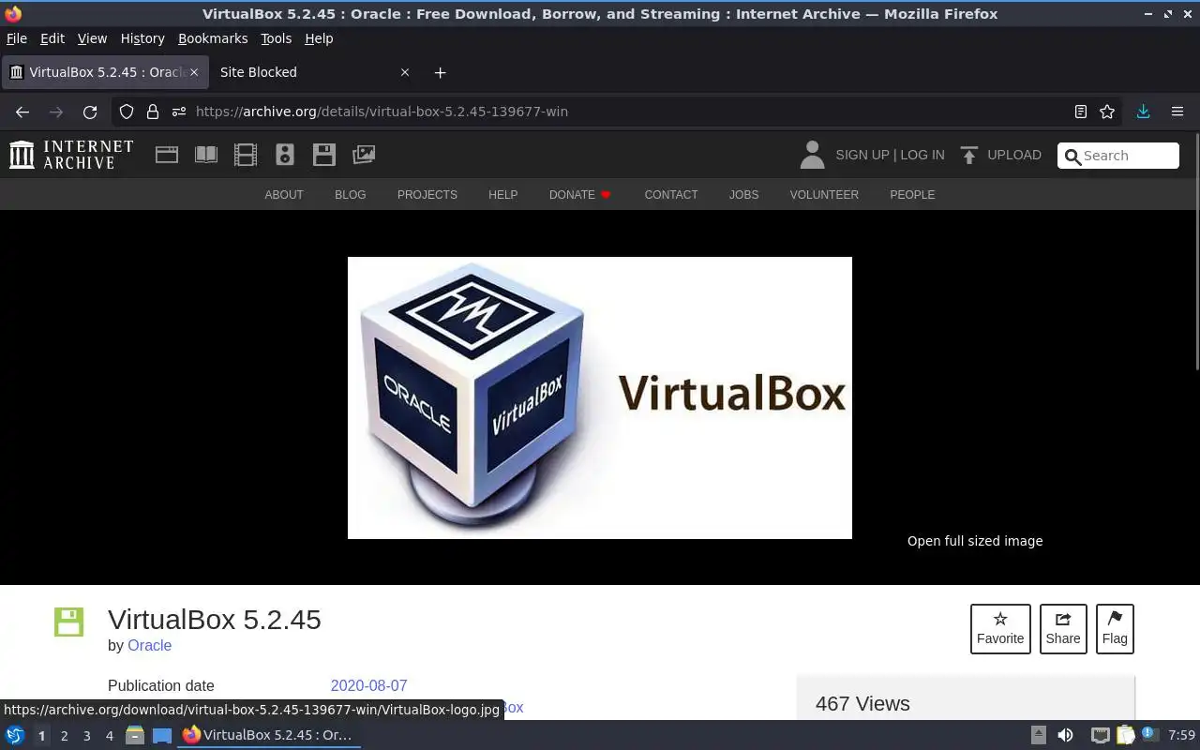Click the Flag button

1115,629
